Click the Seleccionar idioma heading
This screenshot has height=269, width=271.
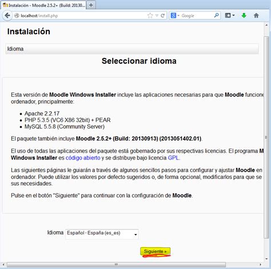(x=139, y=61)
